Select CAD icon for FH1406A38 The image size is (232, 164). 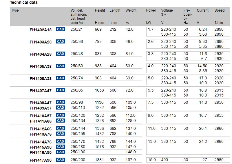61,78
